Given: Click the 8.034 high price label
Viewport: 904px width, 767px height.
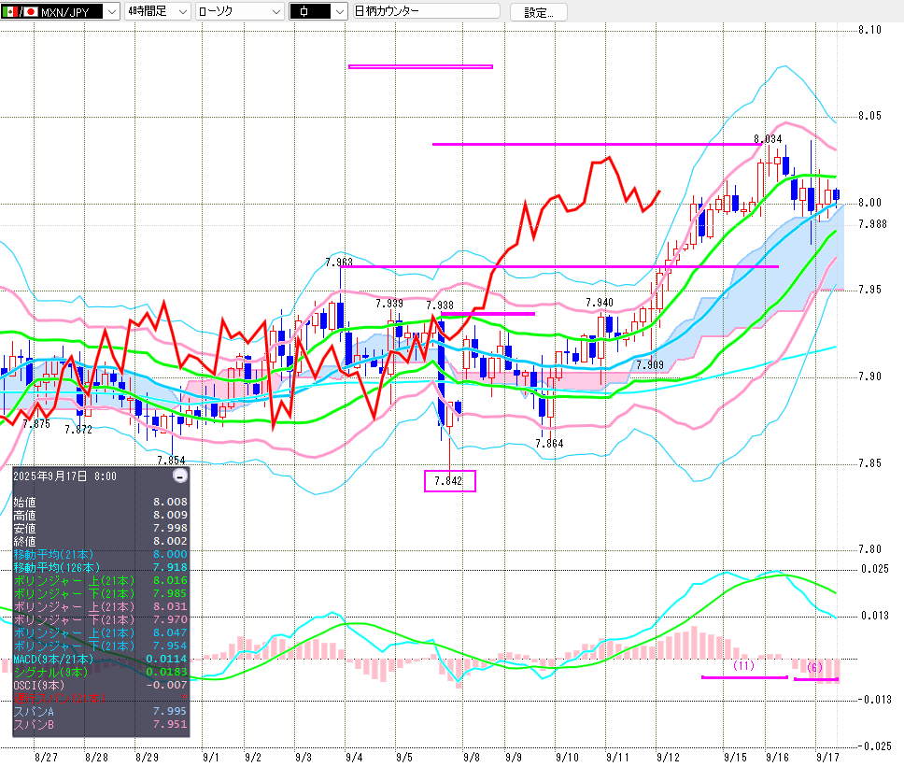Looking at the screenshot, I should pos(768,139).
